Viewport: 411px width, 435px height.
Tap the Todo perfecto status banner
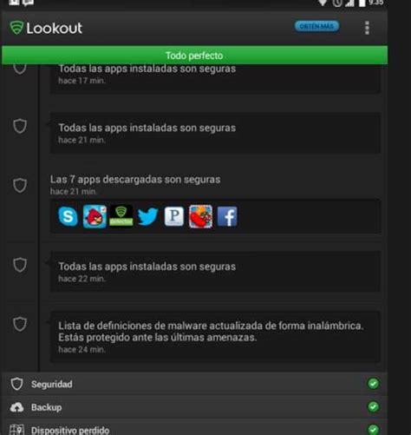pyautogui.click(x=194, y=56)
